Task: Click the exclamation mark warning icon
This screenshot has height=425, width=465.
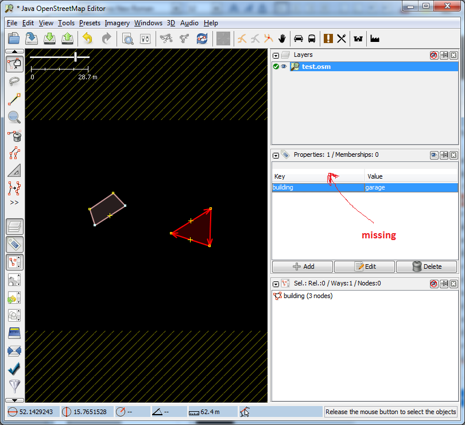Action: coord(328,38)
